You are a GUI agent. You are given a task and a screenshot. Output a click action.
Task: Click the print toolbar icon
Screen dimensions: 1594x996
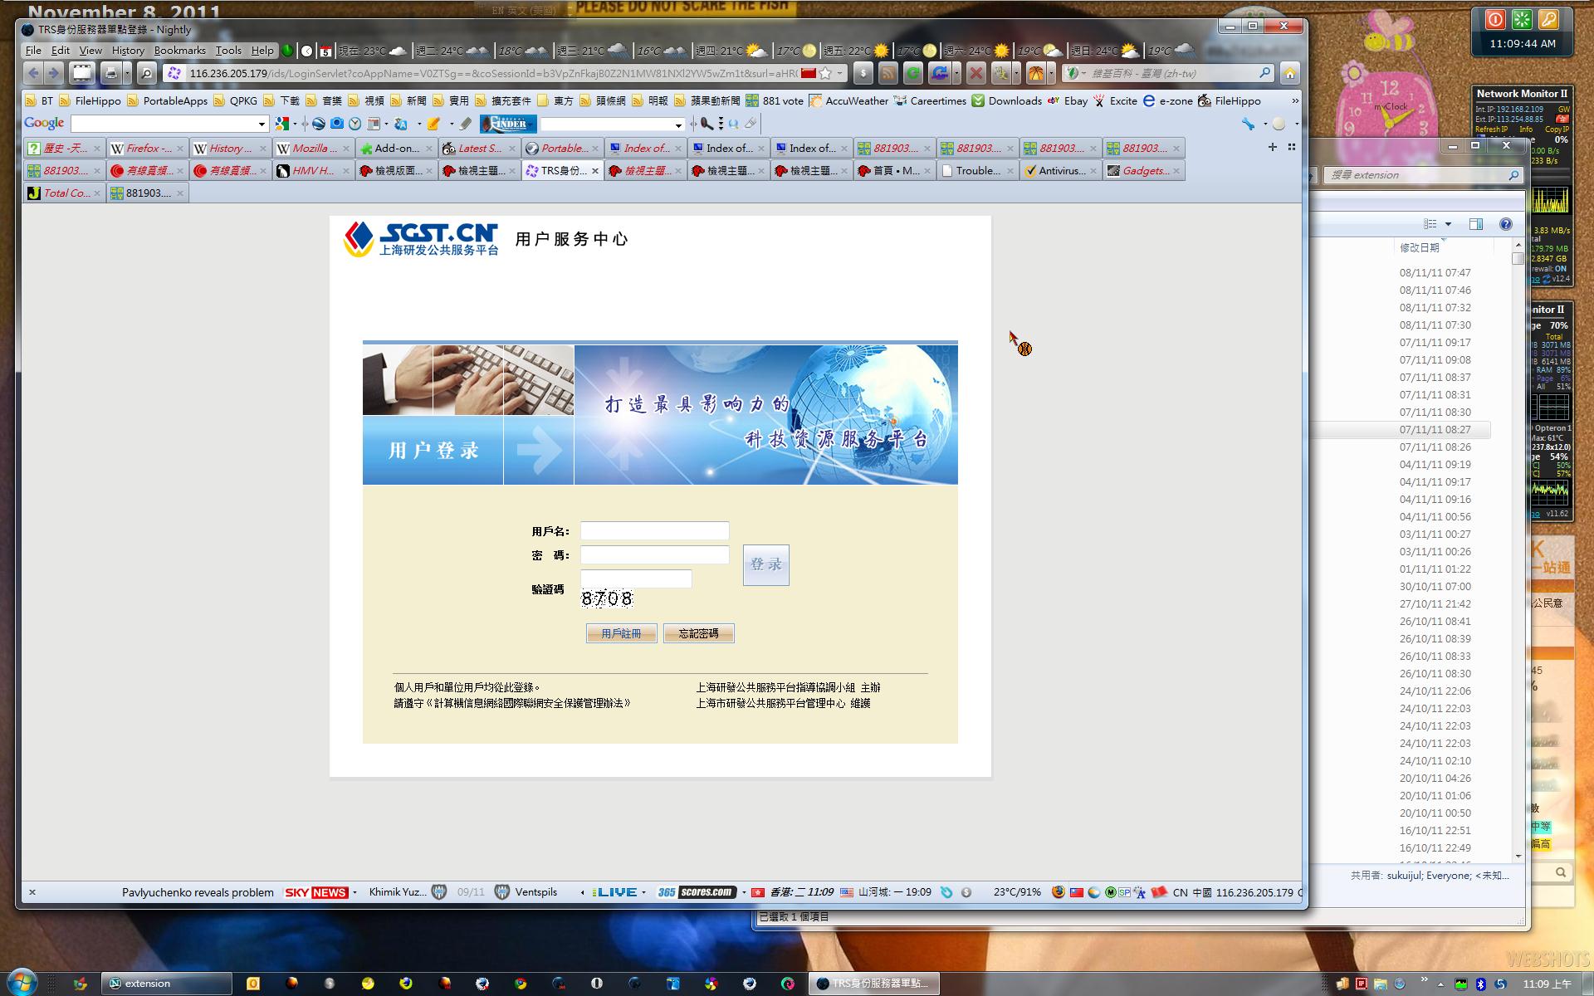coord(111,74)
